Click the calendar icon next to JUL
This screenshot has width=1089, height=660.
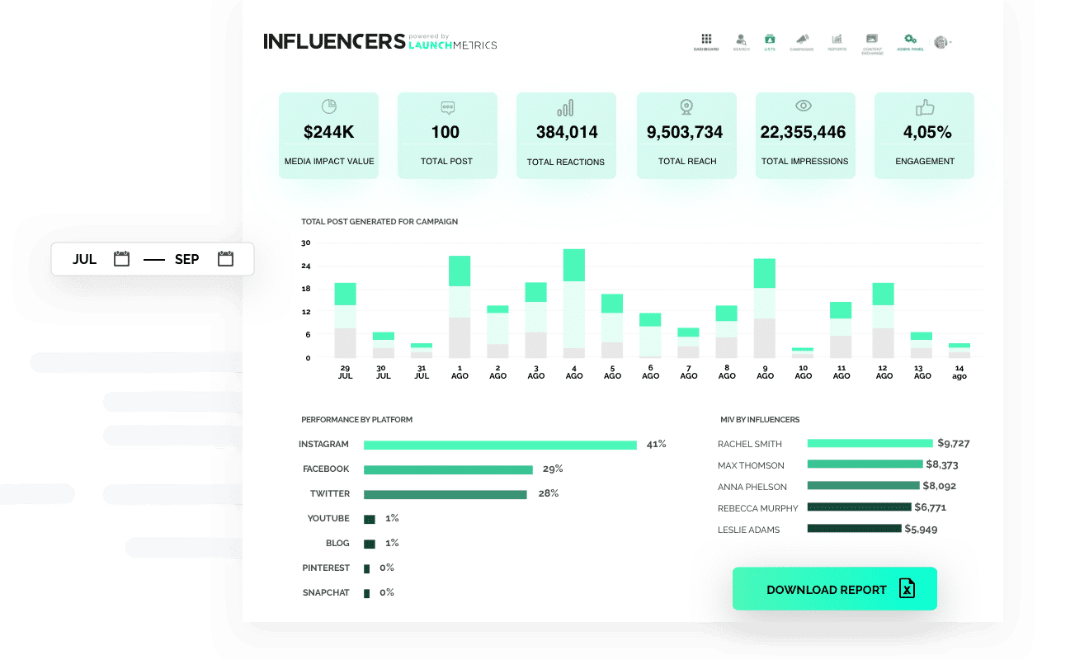(x=120, y=258)
